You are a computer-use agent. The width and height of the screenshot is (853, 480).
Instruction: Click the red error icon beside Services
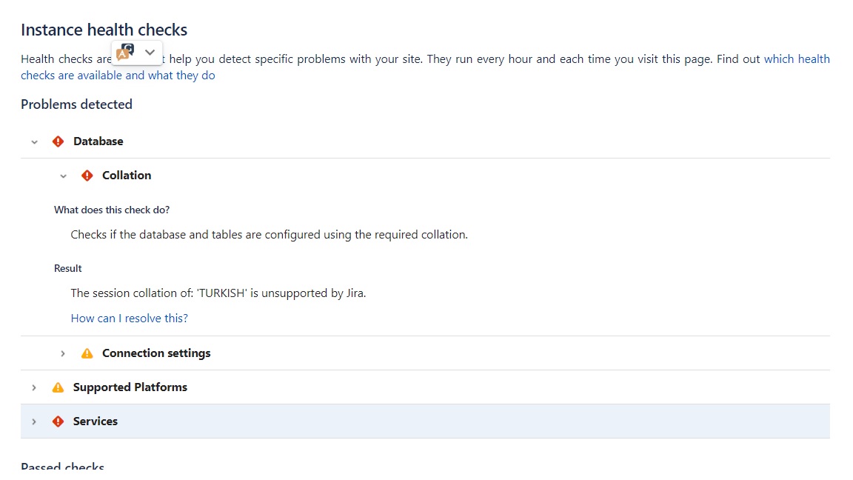58,421
